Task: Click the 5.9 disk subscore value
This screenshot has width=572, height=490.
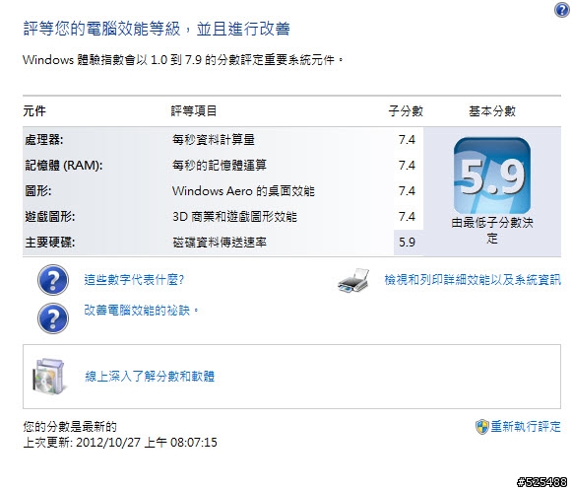Action: pyautogui.click(x=408, y=242)
